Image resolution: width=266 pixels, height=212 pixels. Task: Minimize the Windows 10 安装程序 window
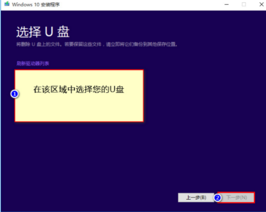226,5
